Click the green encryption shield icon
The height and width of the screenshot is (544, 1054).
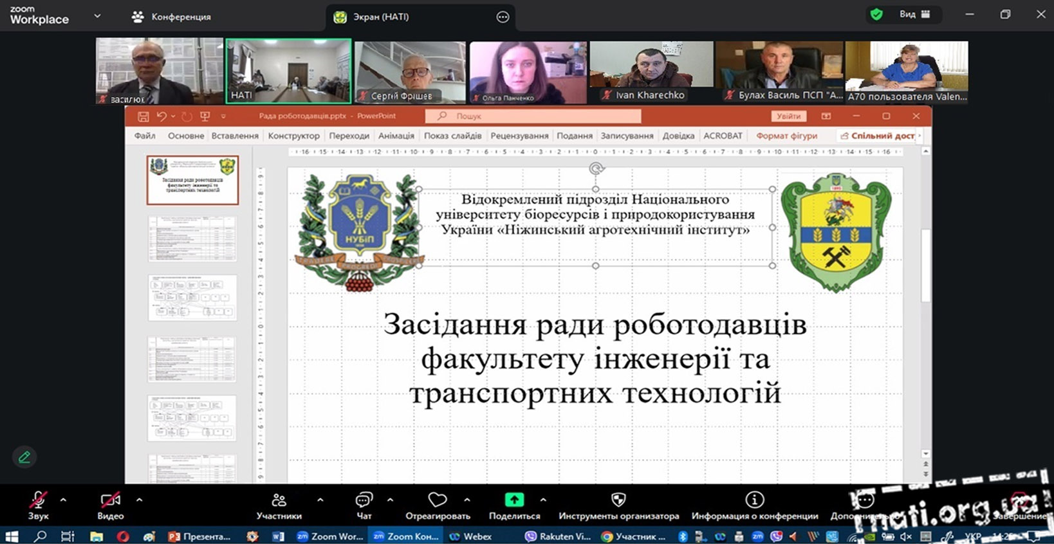click(876, 14)
